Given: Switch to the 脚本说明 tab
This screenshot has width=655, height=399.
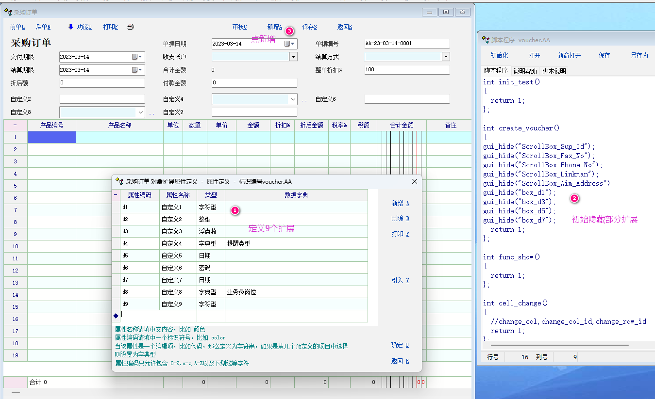Looking at the screenshot, I should (554, 71).
